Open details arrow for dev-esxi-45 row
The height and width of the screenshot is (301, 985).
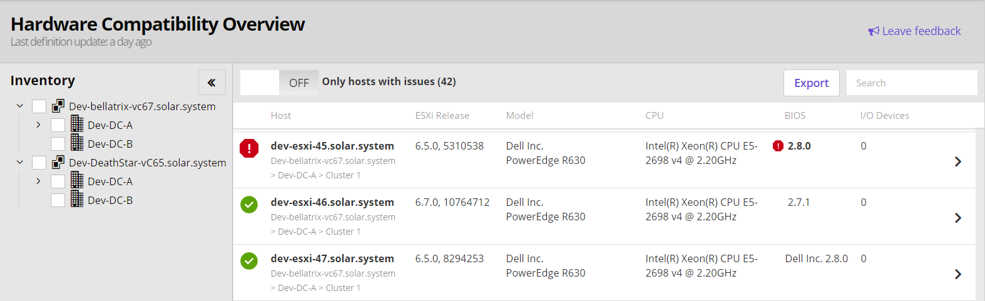point(958,161)
